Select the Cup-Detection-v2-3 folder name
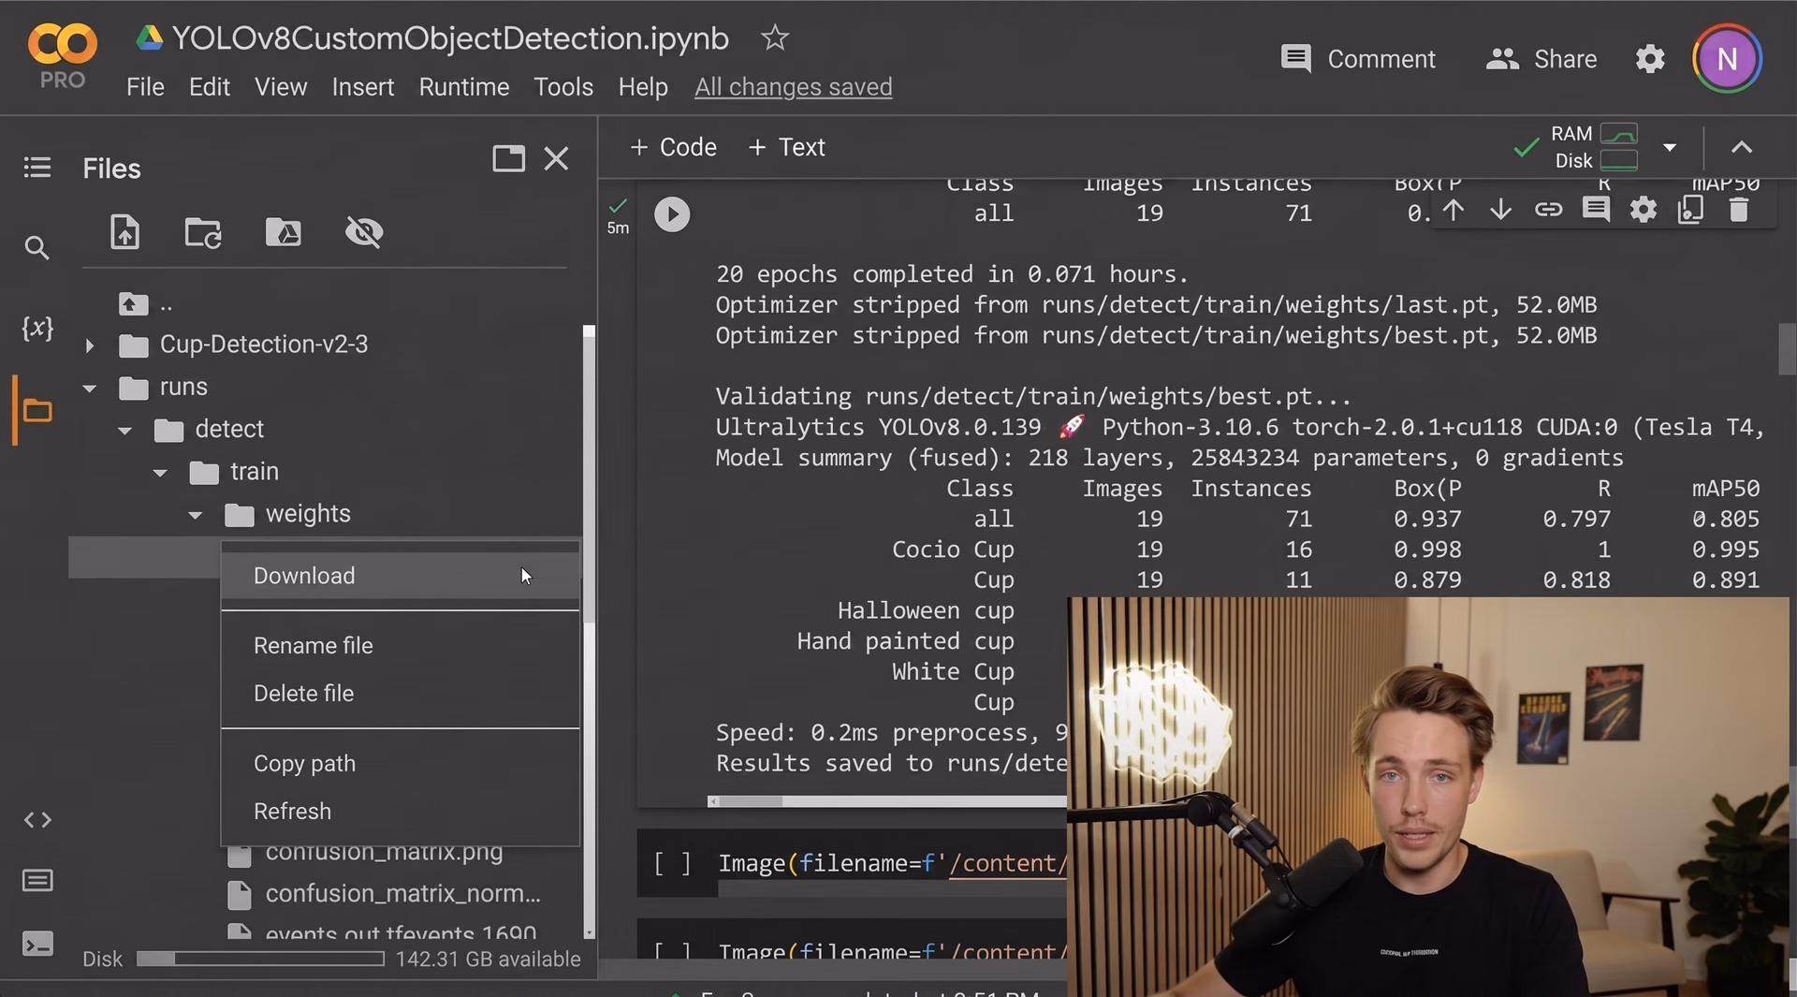This screenshot has width=1797, height=997. 264,345
